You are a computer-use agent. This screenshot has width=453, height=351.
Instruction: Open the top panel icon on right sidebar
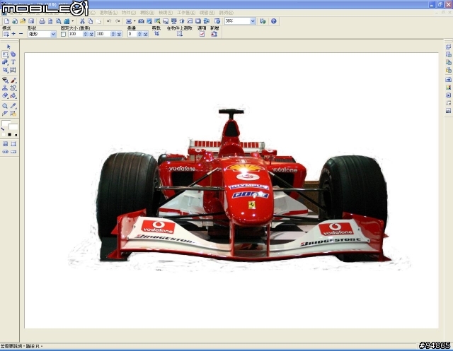(448, 47)
